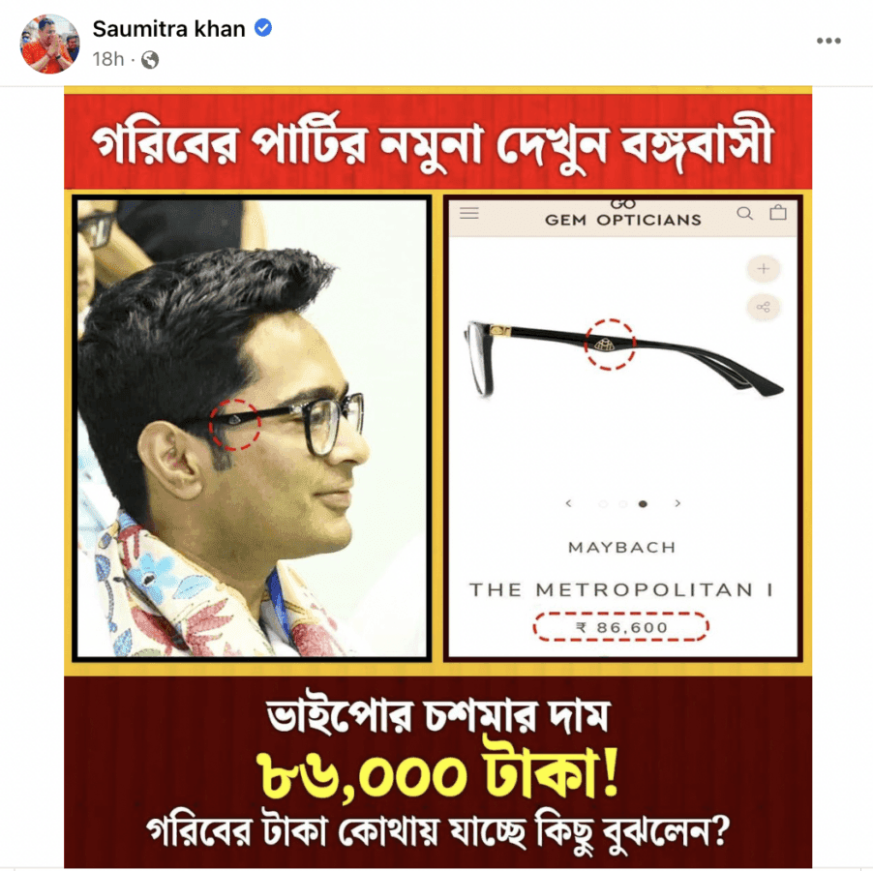873x871 pixels.
Task: Select the second carousel dot
Action: [623, 503]
